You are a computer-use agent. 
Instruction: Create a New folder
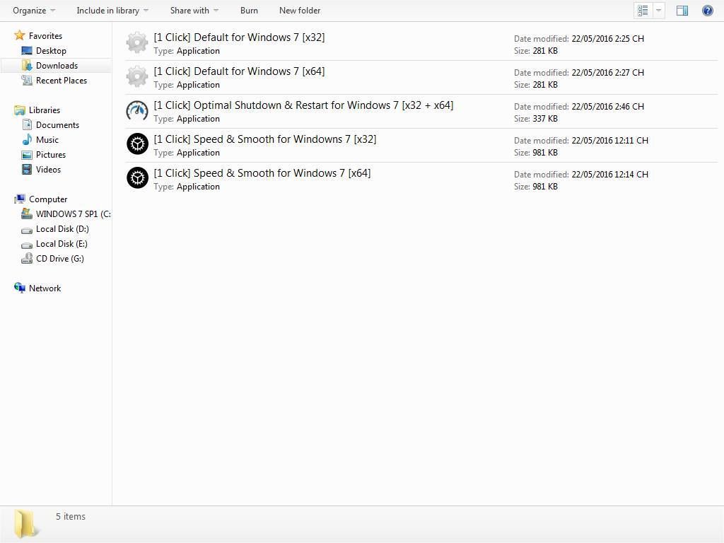pos(300,11)
